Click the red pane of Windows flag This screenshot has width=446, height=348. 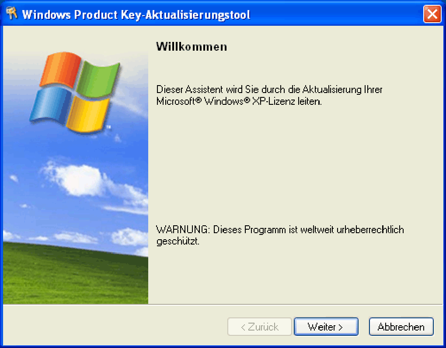coord(61,69)
